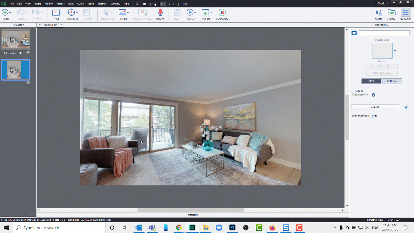Open the File menu
The image size is (414, 233).
coord(12,4)
